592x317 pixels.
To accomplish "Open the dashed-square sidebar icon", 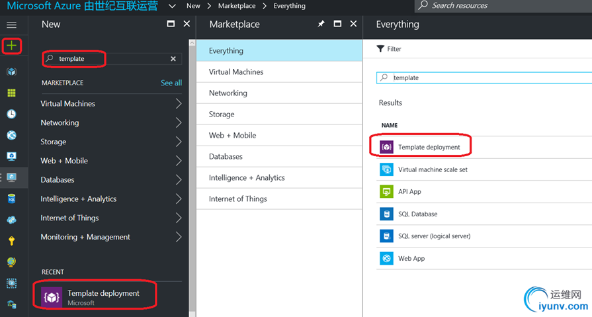I will click(11, 283).
